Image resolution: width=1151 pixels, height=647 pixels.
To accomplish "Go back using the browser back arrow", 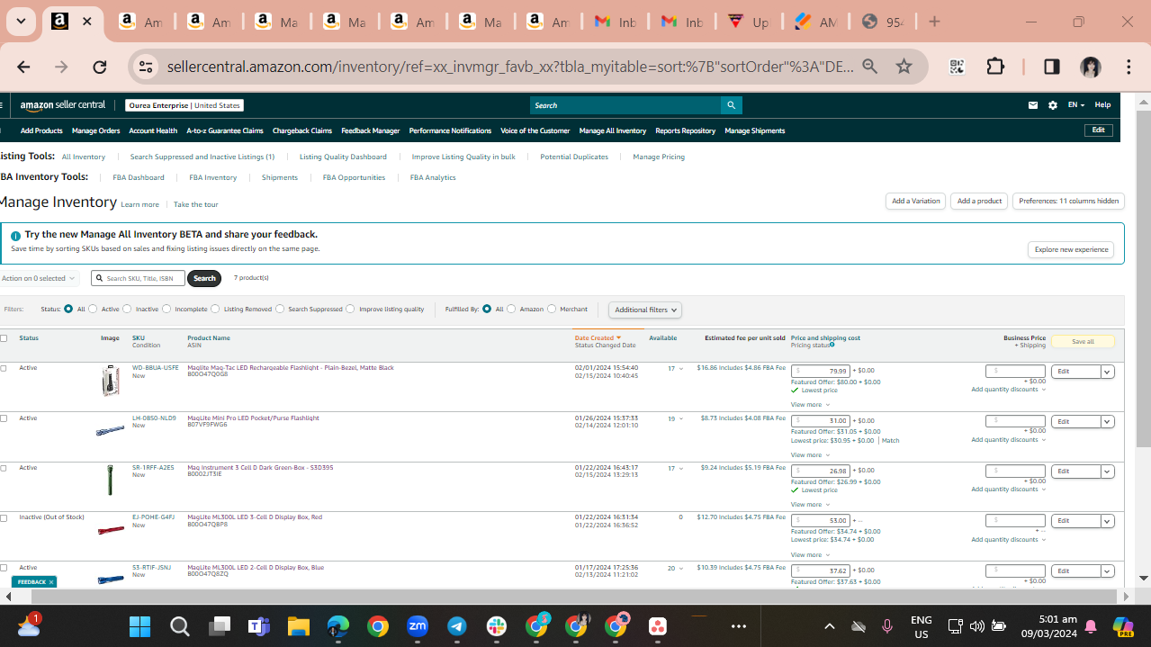I will [x=23, y=67].
